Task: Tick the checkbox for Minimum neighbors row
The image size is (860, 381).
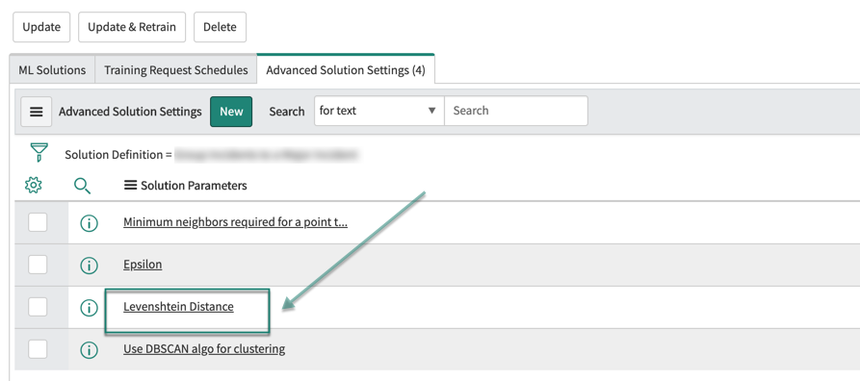Action: pyautogui.click(x=38, y=222)
